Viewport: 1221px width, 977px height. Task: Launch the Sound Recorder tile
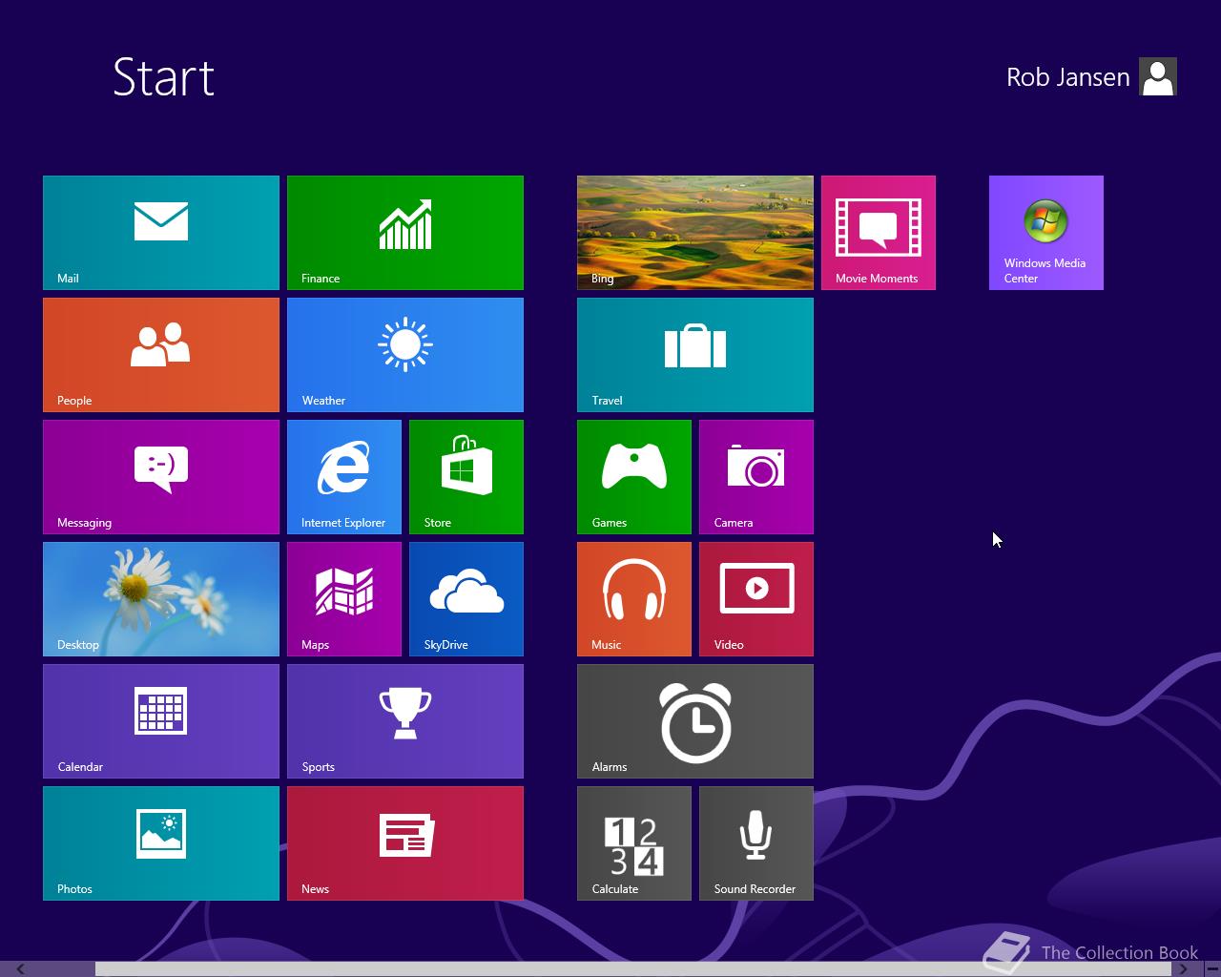point(756,843)
